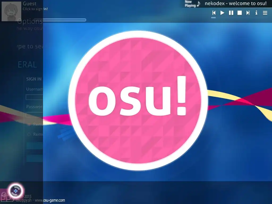Pause the music playback
Screen dimensions: 272x204
[231, 13]
